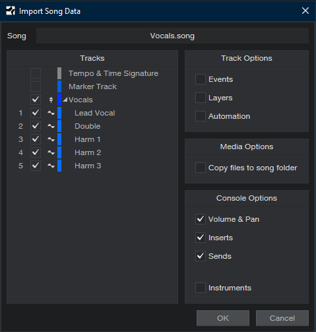The height and width of the screenshot is (332, 316).
Task: Click the Vocals.song file name field
Action: [172, 36]
